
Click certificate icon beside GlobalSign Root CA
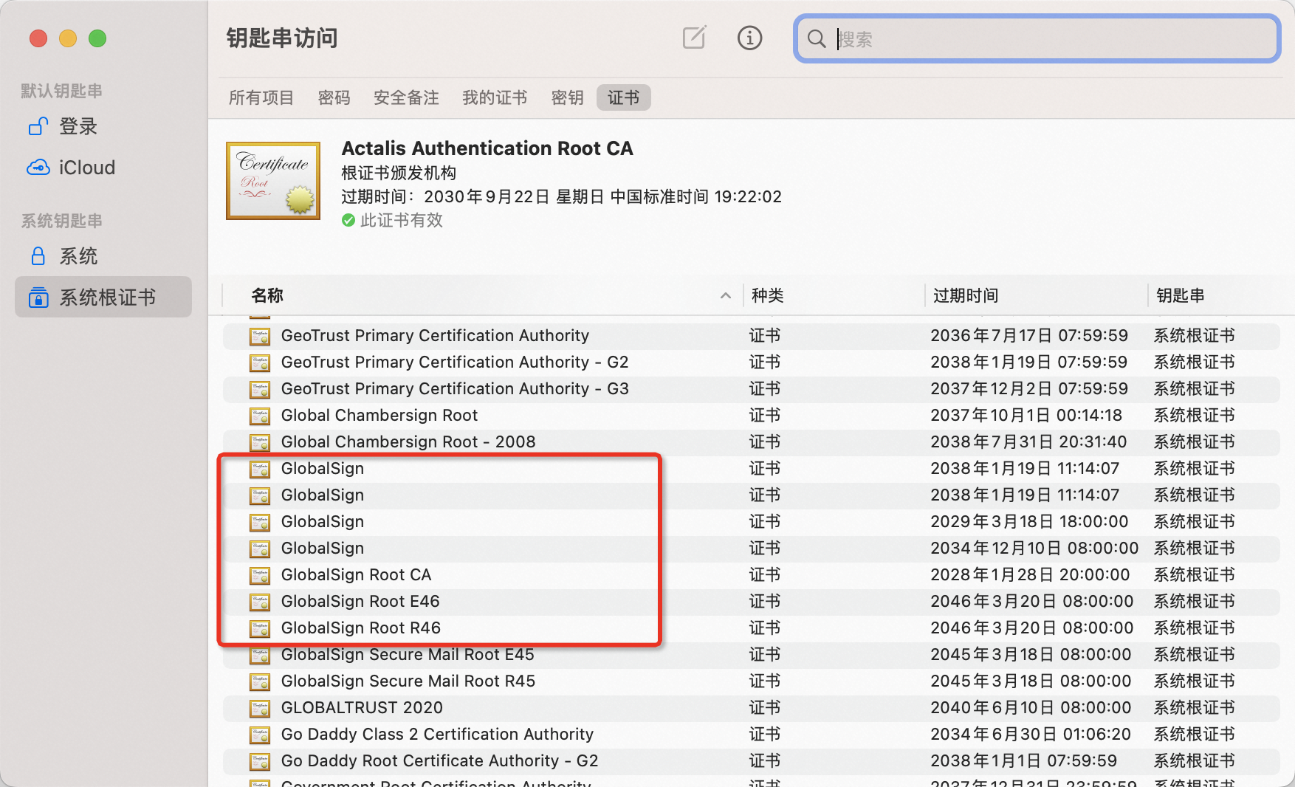click(260, 575)
